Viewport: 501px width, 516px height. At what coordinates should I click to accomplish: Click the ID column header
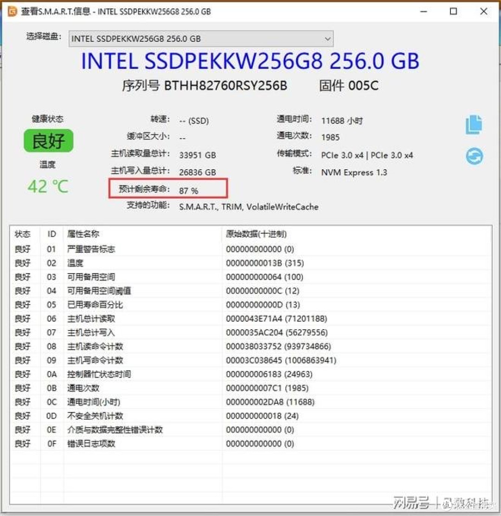coord(51,234)
